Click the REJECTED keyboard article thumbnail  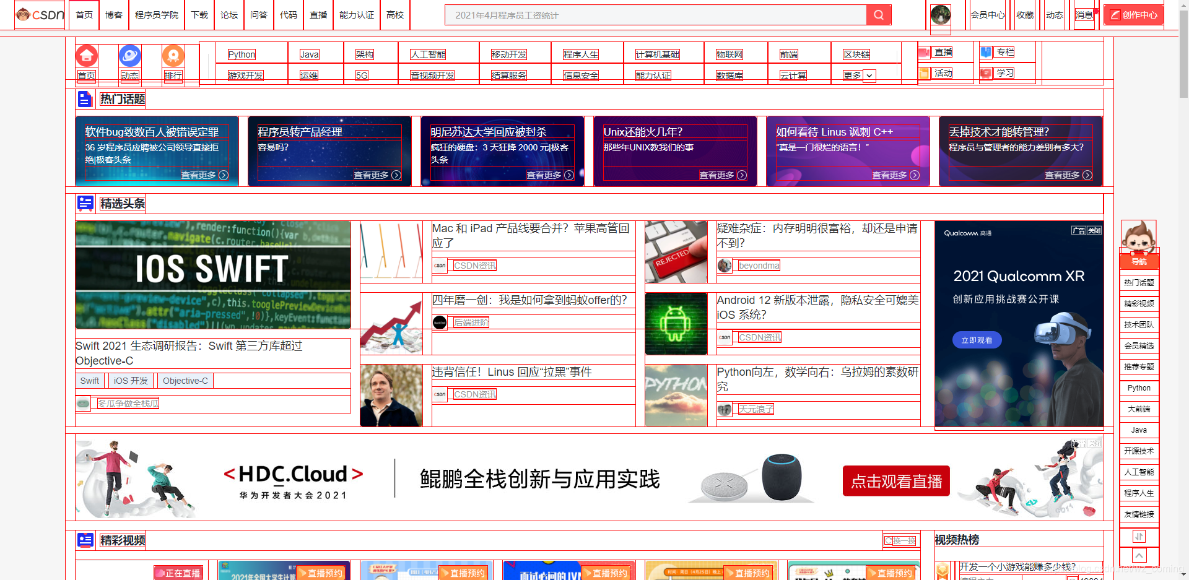click(x=676, y=252)
